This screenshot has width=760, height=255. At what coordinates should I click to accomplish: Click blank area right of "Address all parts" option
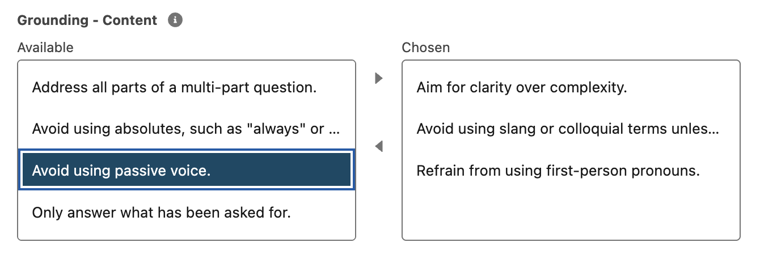pos(337,88)
